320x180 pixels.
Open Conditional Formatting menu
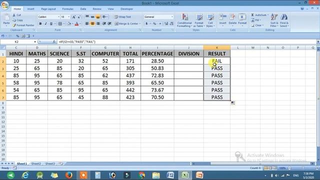pyautogui.click(x=184, y=20)
